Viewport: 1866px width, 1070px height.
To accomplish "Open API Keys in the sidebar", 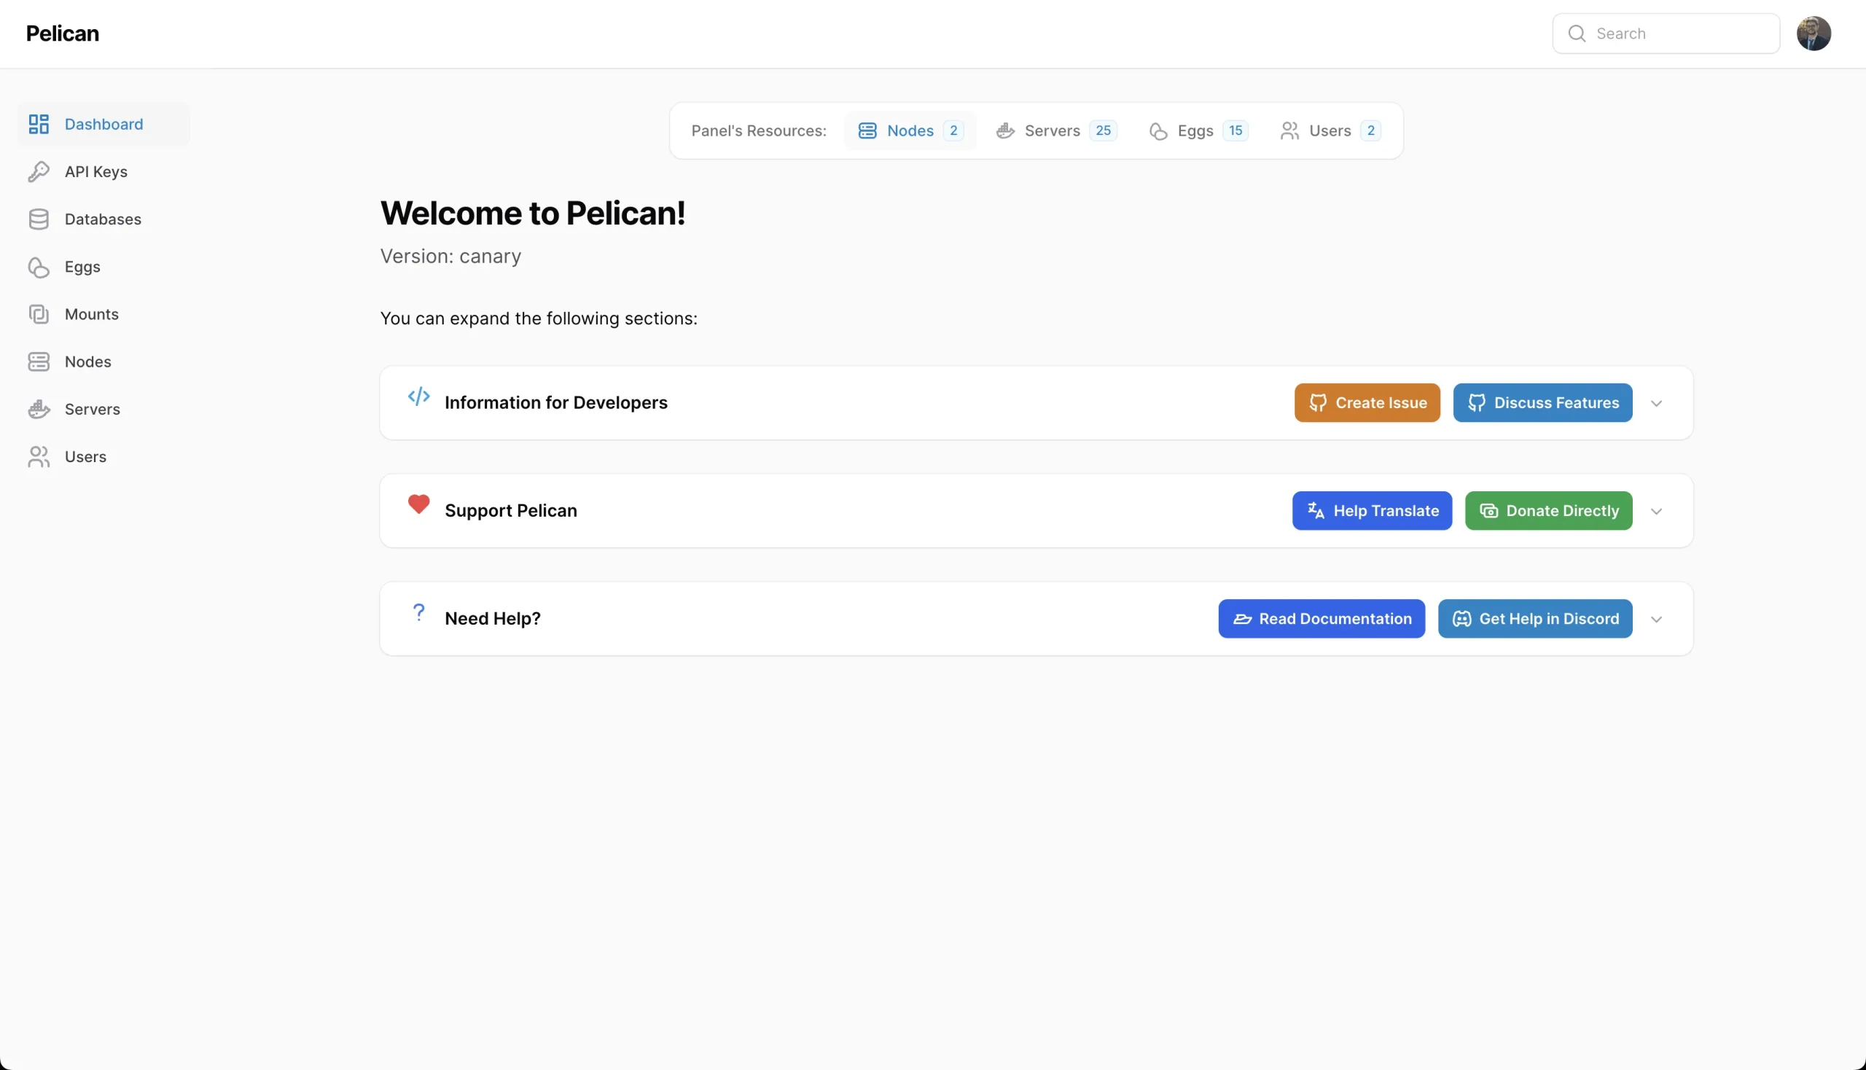I will tap(104, 171).
